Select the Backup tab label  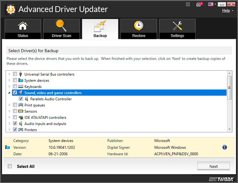click(x=100, y=36)
